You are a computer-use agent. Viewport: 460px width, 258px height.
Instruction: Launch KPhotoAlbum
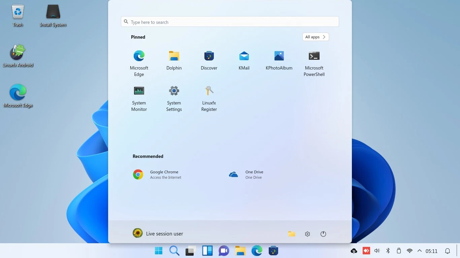tap(279, 60)
